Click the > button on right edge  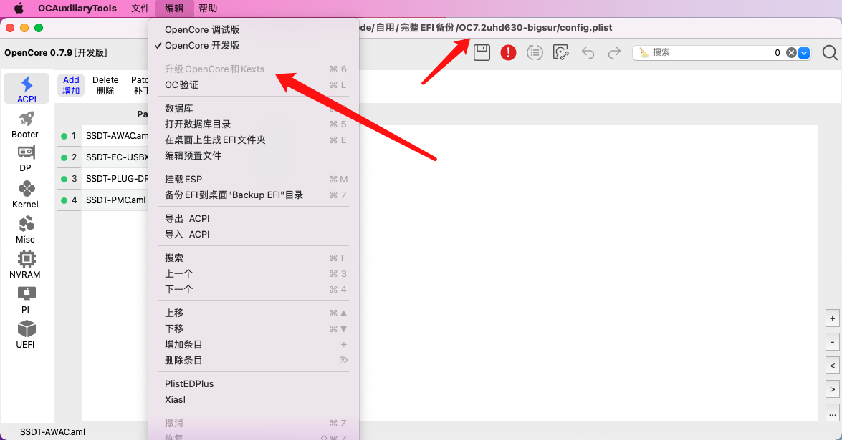click(x=833, y=389)
